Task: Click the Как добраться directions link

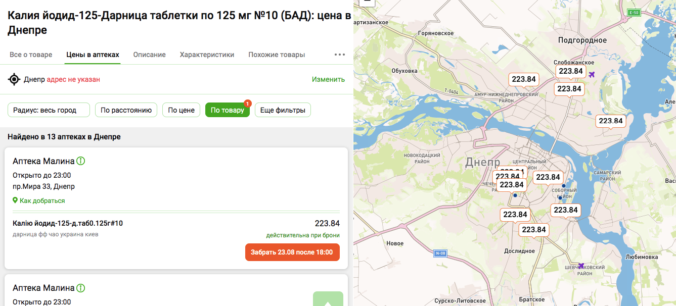Action: coord(42,200)
